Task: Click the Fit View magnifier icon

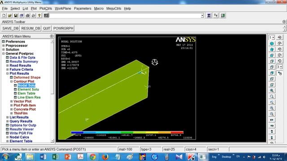Action: [x=272, y=90]
